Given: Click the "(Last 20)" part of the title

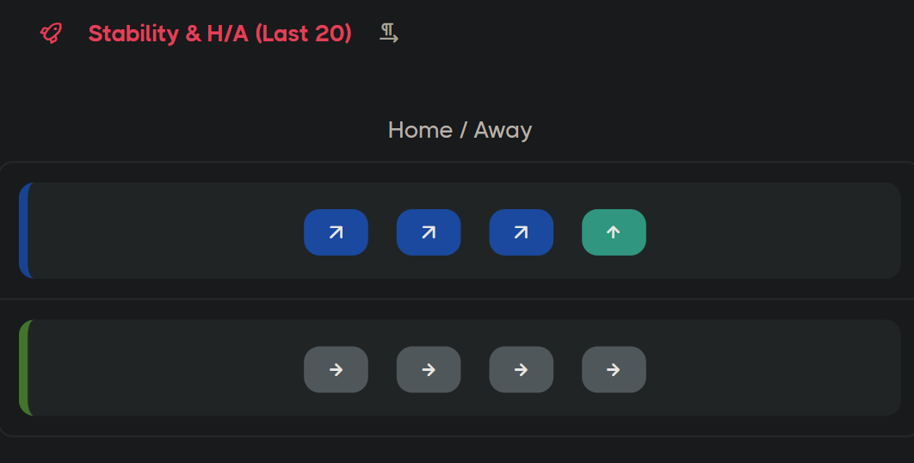Looking at the screenshot, I should pyautogui.click(x=304, y=34).
